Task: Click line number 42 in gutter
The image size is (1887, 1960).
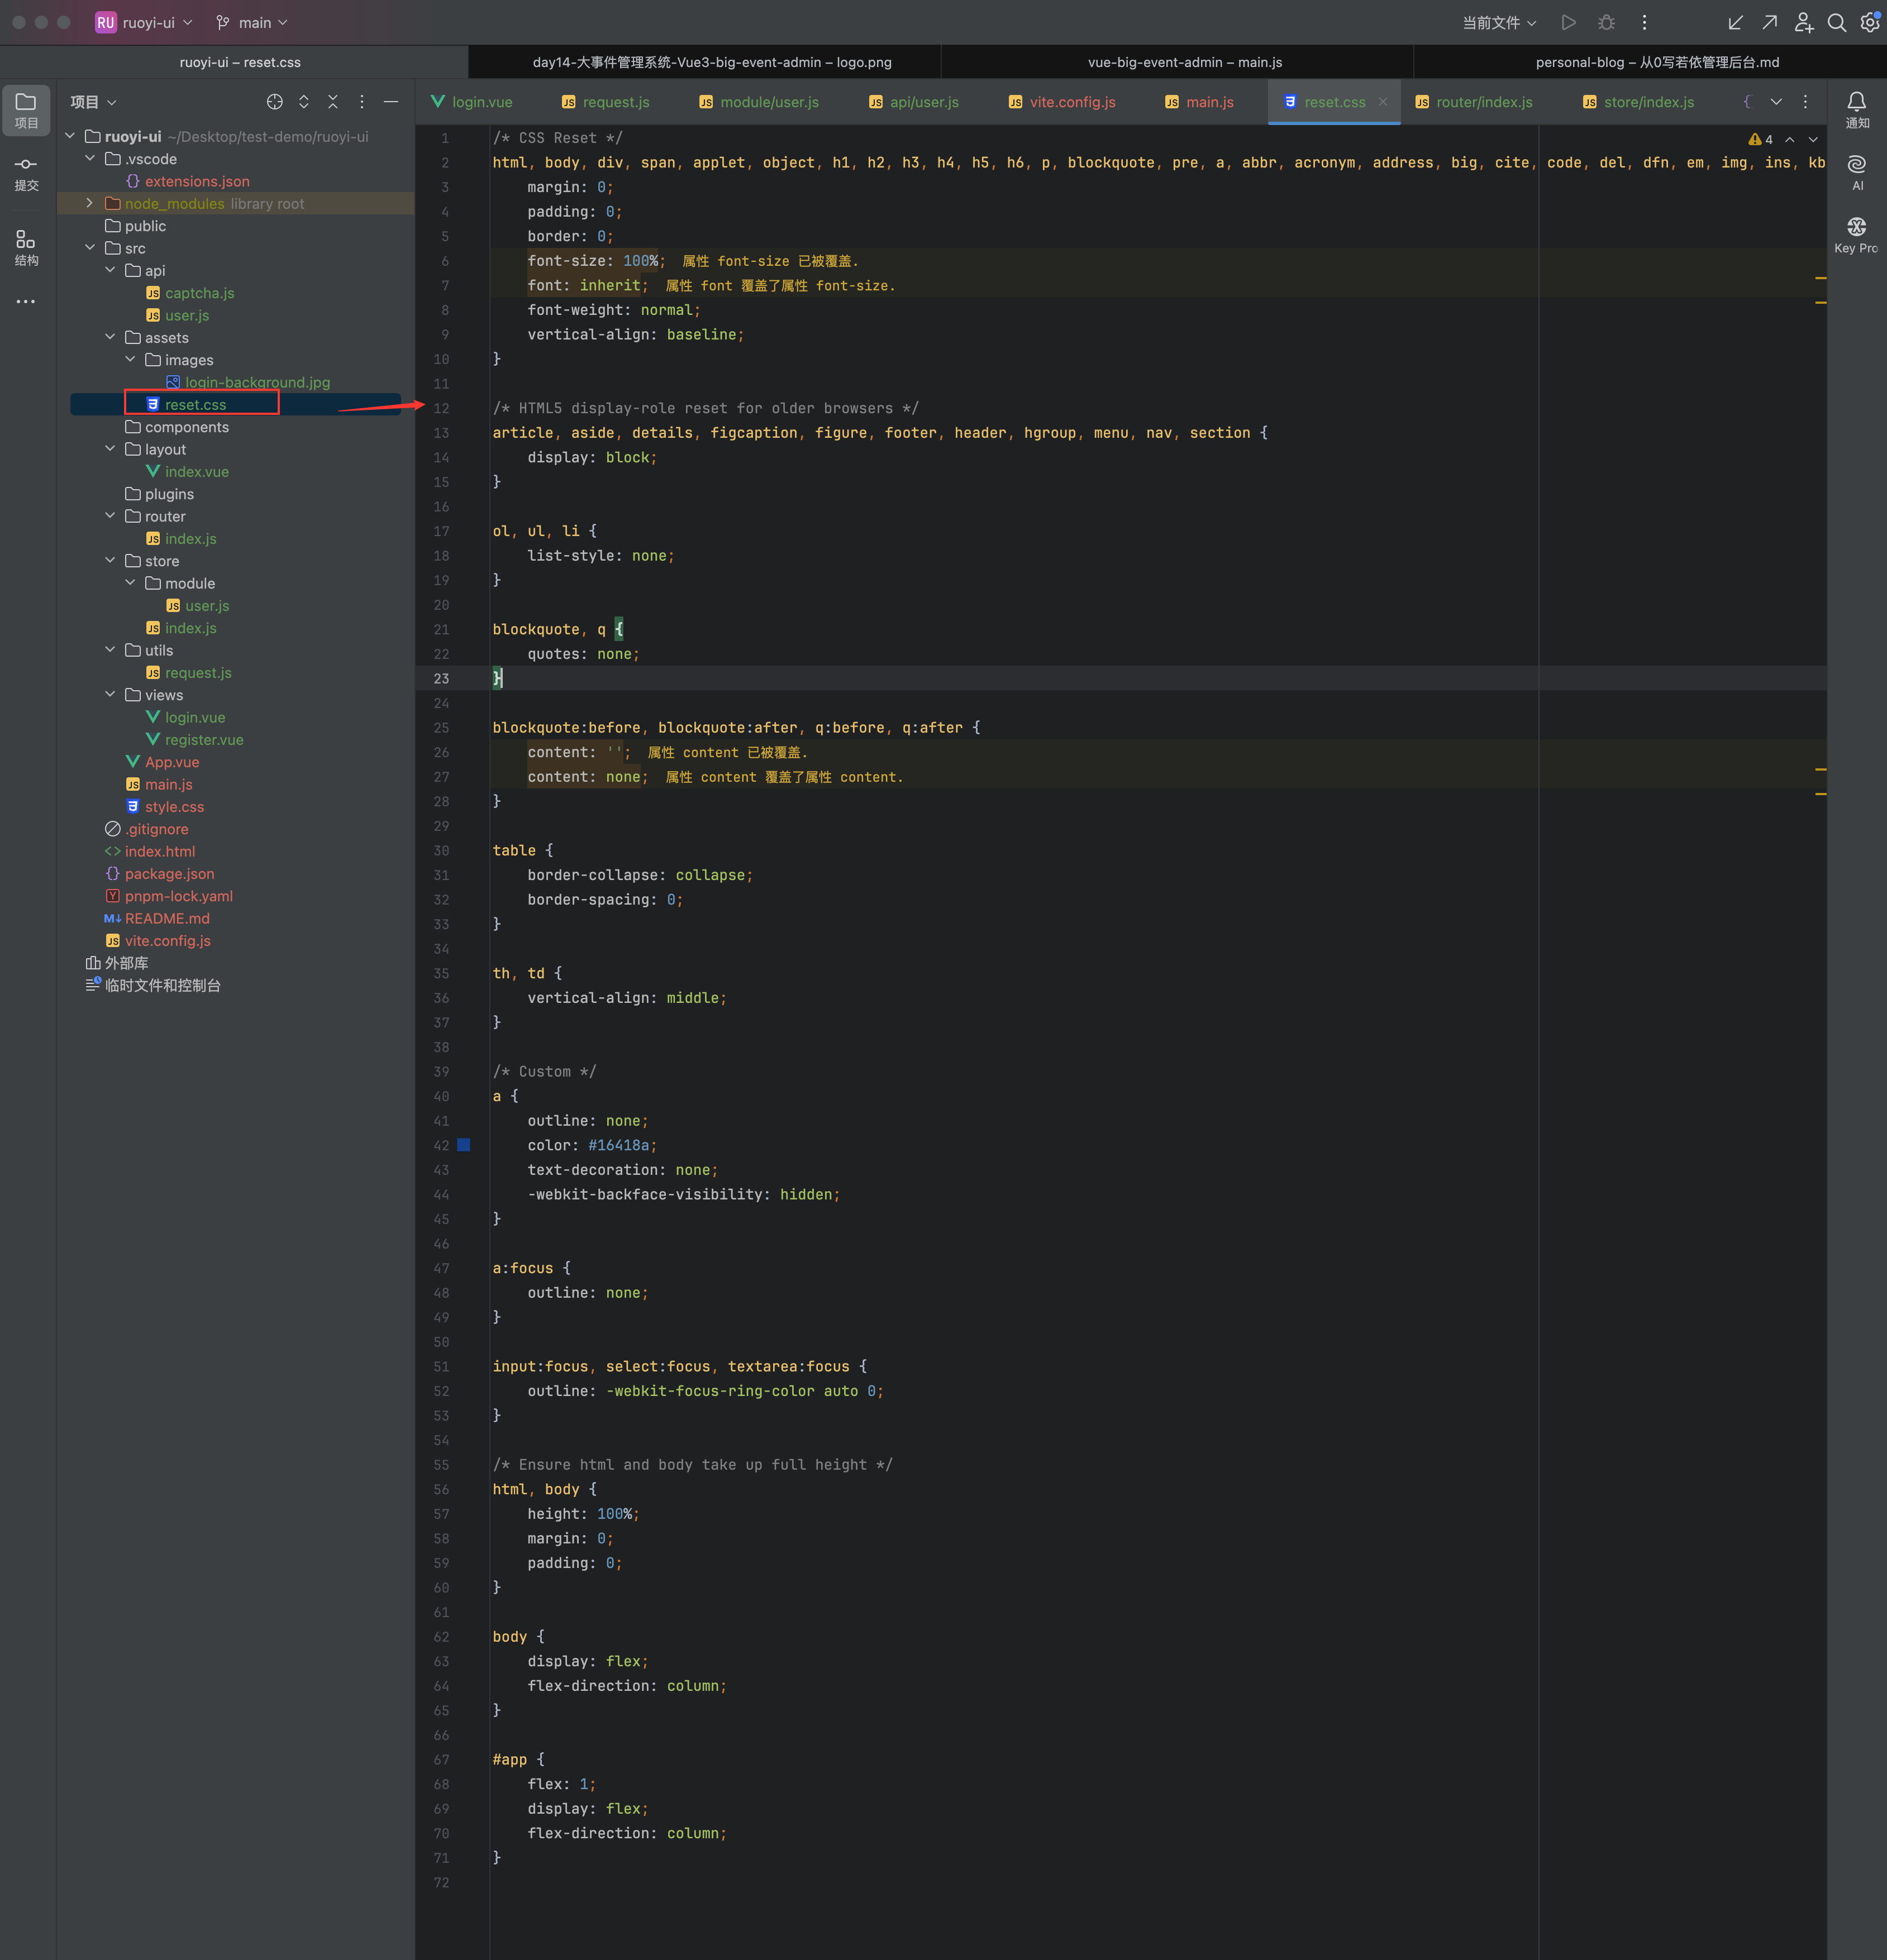Action: click(x=441, y=1145)
